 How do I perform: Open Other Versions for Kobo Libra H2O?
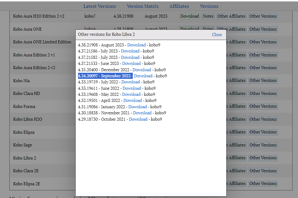(263, 119)
